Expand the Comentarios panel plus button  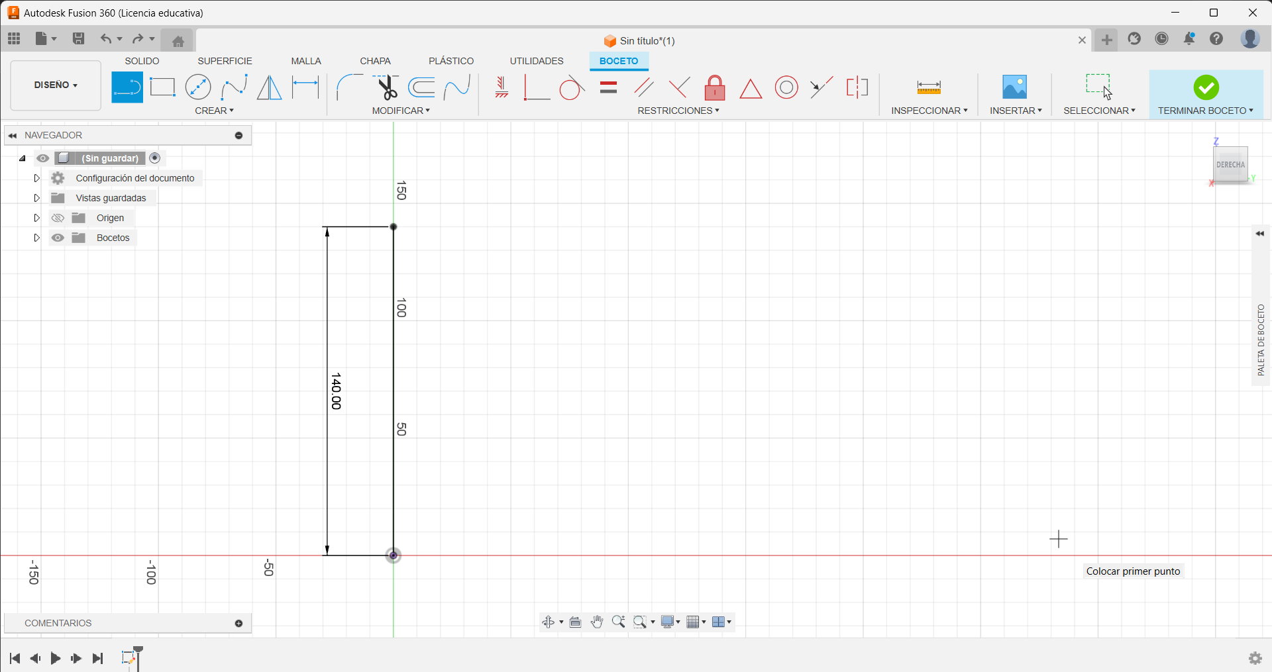238,623
